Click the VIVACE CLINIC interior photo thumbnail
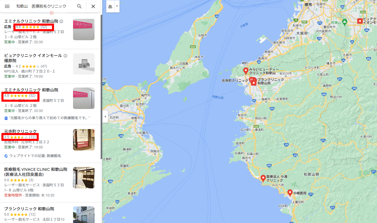Viewport: 377px width, 223px height. tap(84, 178)
